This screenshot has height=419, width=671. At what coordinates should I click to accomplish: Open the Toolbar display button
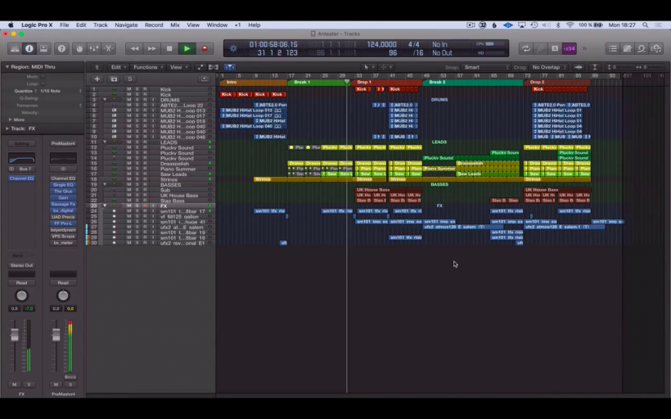(x=43, y=49)
